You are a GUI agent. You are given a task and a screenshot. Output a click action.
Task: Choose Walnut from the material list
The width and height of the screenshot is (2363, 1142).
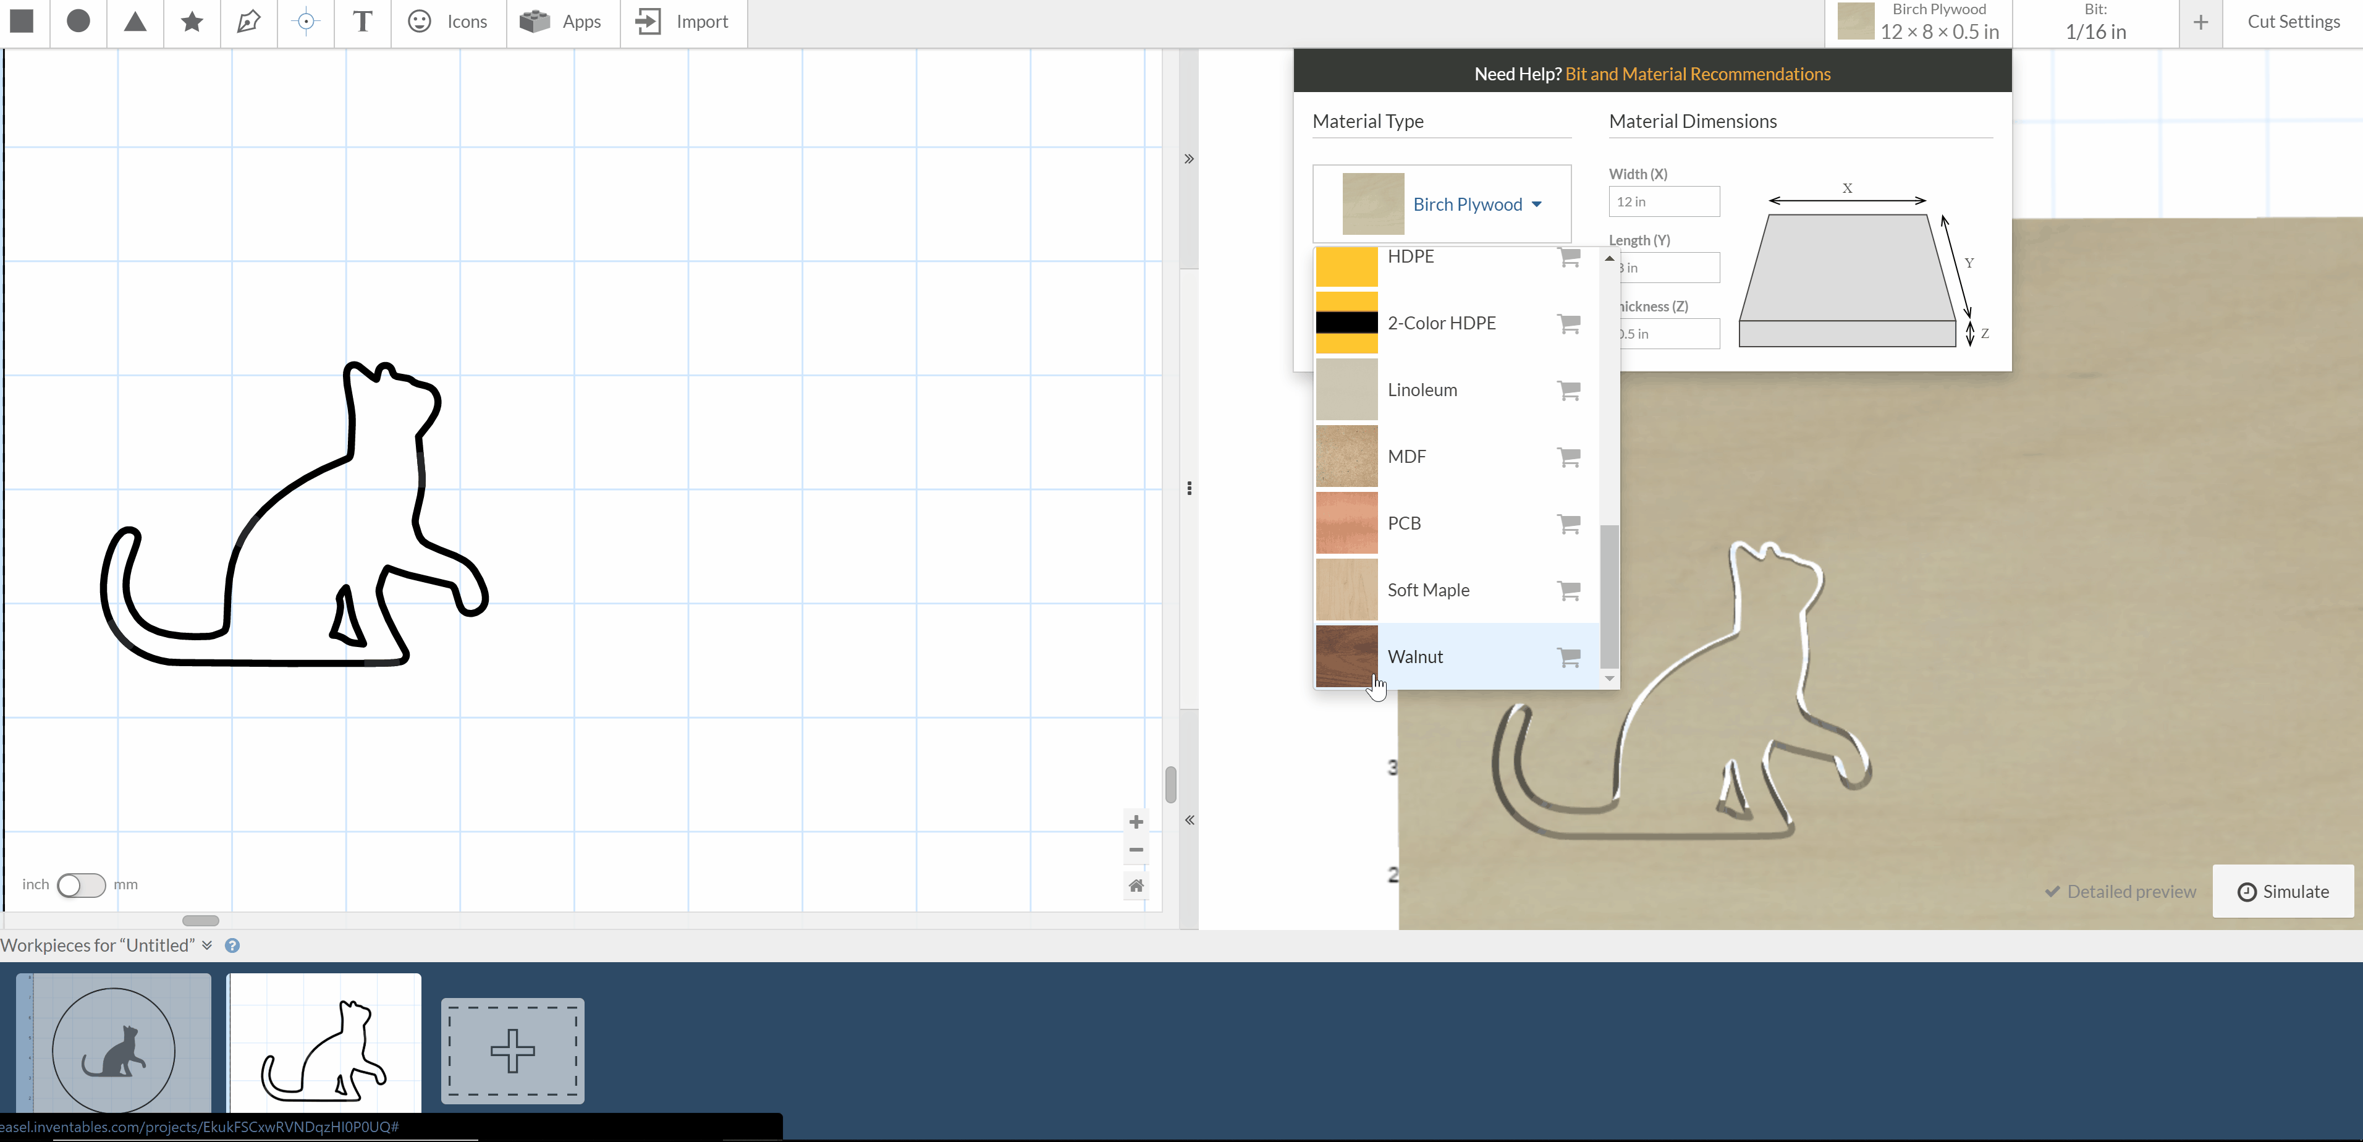[1416, 657]
